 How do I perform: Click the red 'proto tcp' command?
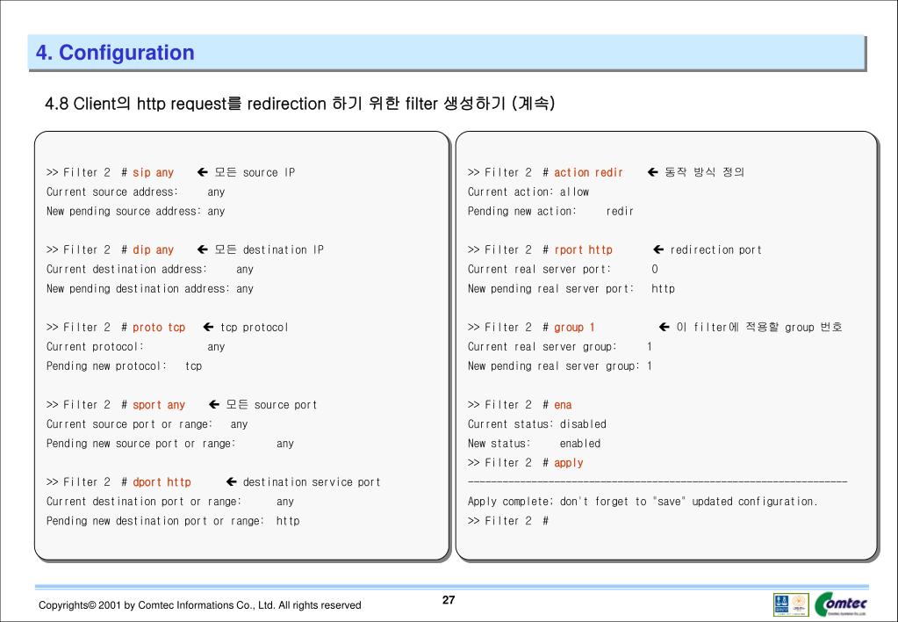pyautogui.click(x=159, y=328)
